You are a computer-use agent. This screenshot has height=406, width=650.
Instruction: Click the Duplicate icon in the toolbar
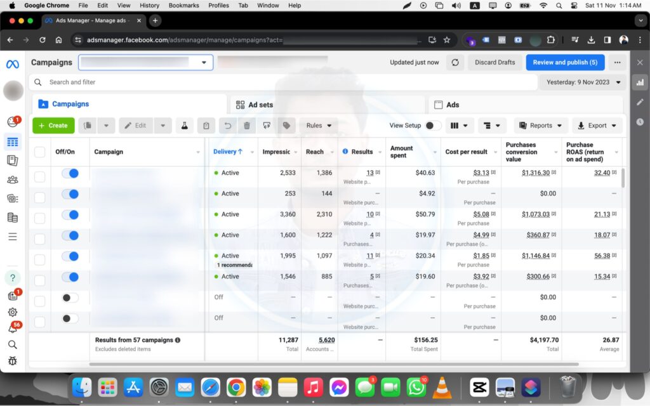click(88, 126)
